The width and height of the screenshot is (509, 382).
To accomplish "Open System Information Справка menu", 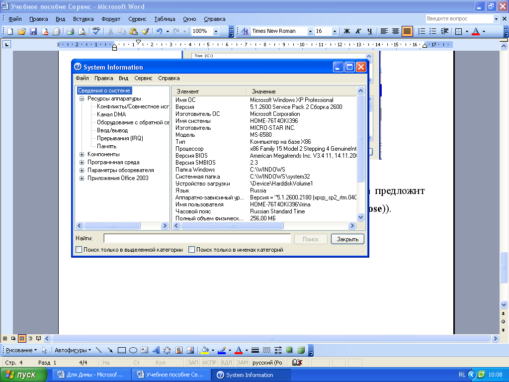I will click(169, 78).
